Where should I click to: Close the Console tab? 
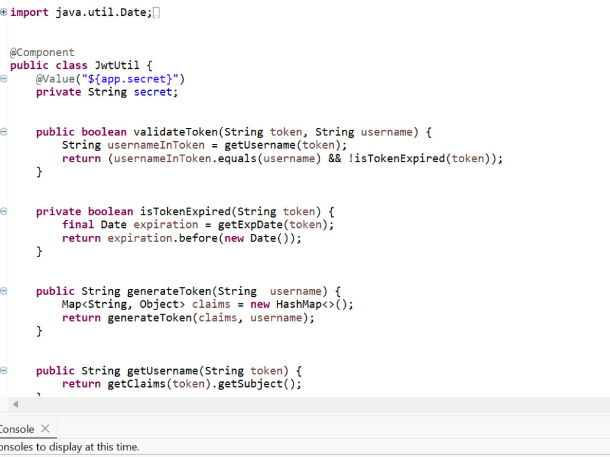click(x=45, y=428)
